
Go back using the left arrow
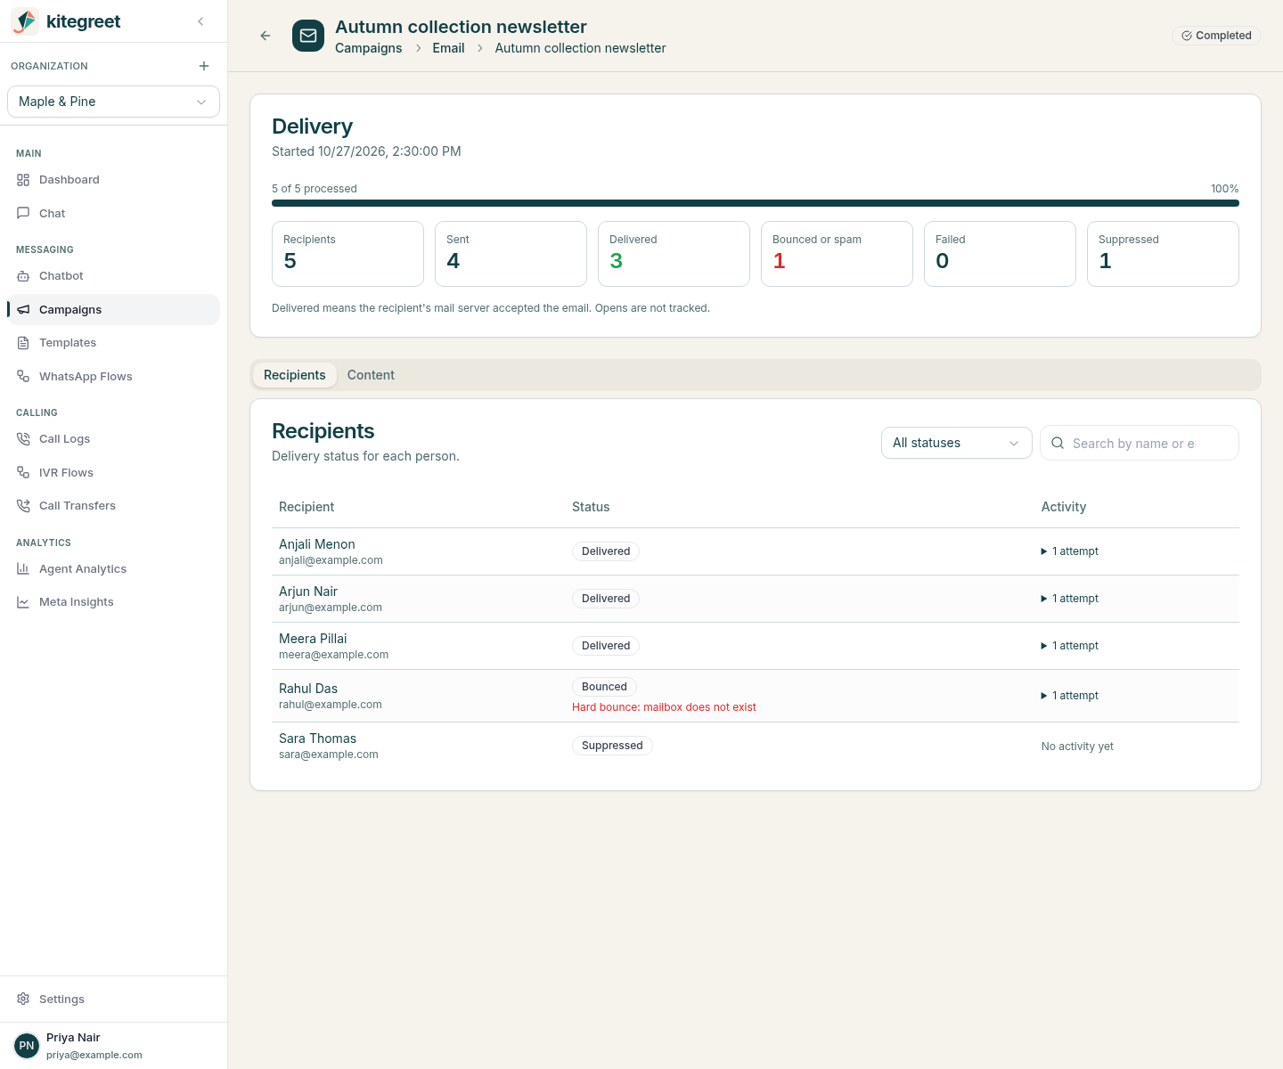266,36
